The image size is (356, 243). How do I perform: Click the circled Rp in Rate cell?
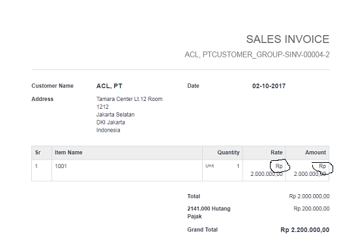point(279,166)
